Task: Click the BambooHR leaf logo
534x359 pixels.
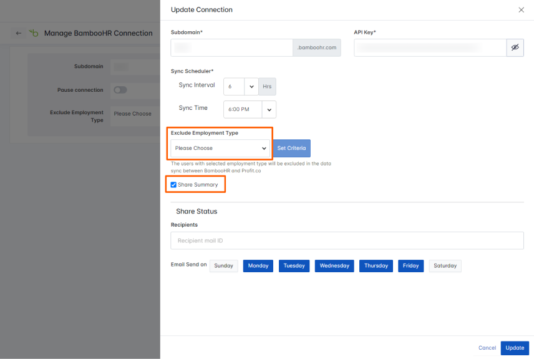Action: pyautogui.click(x=34, y=32)
